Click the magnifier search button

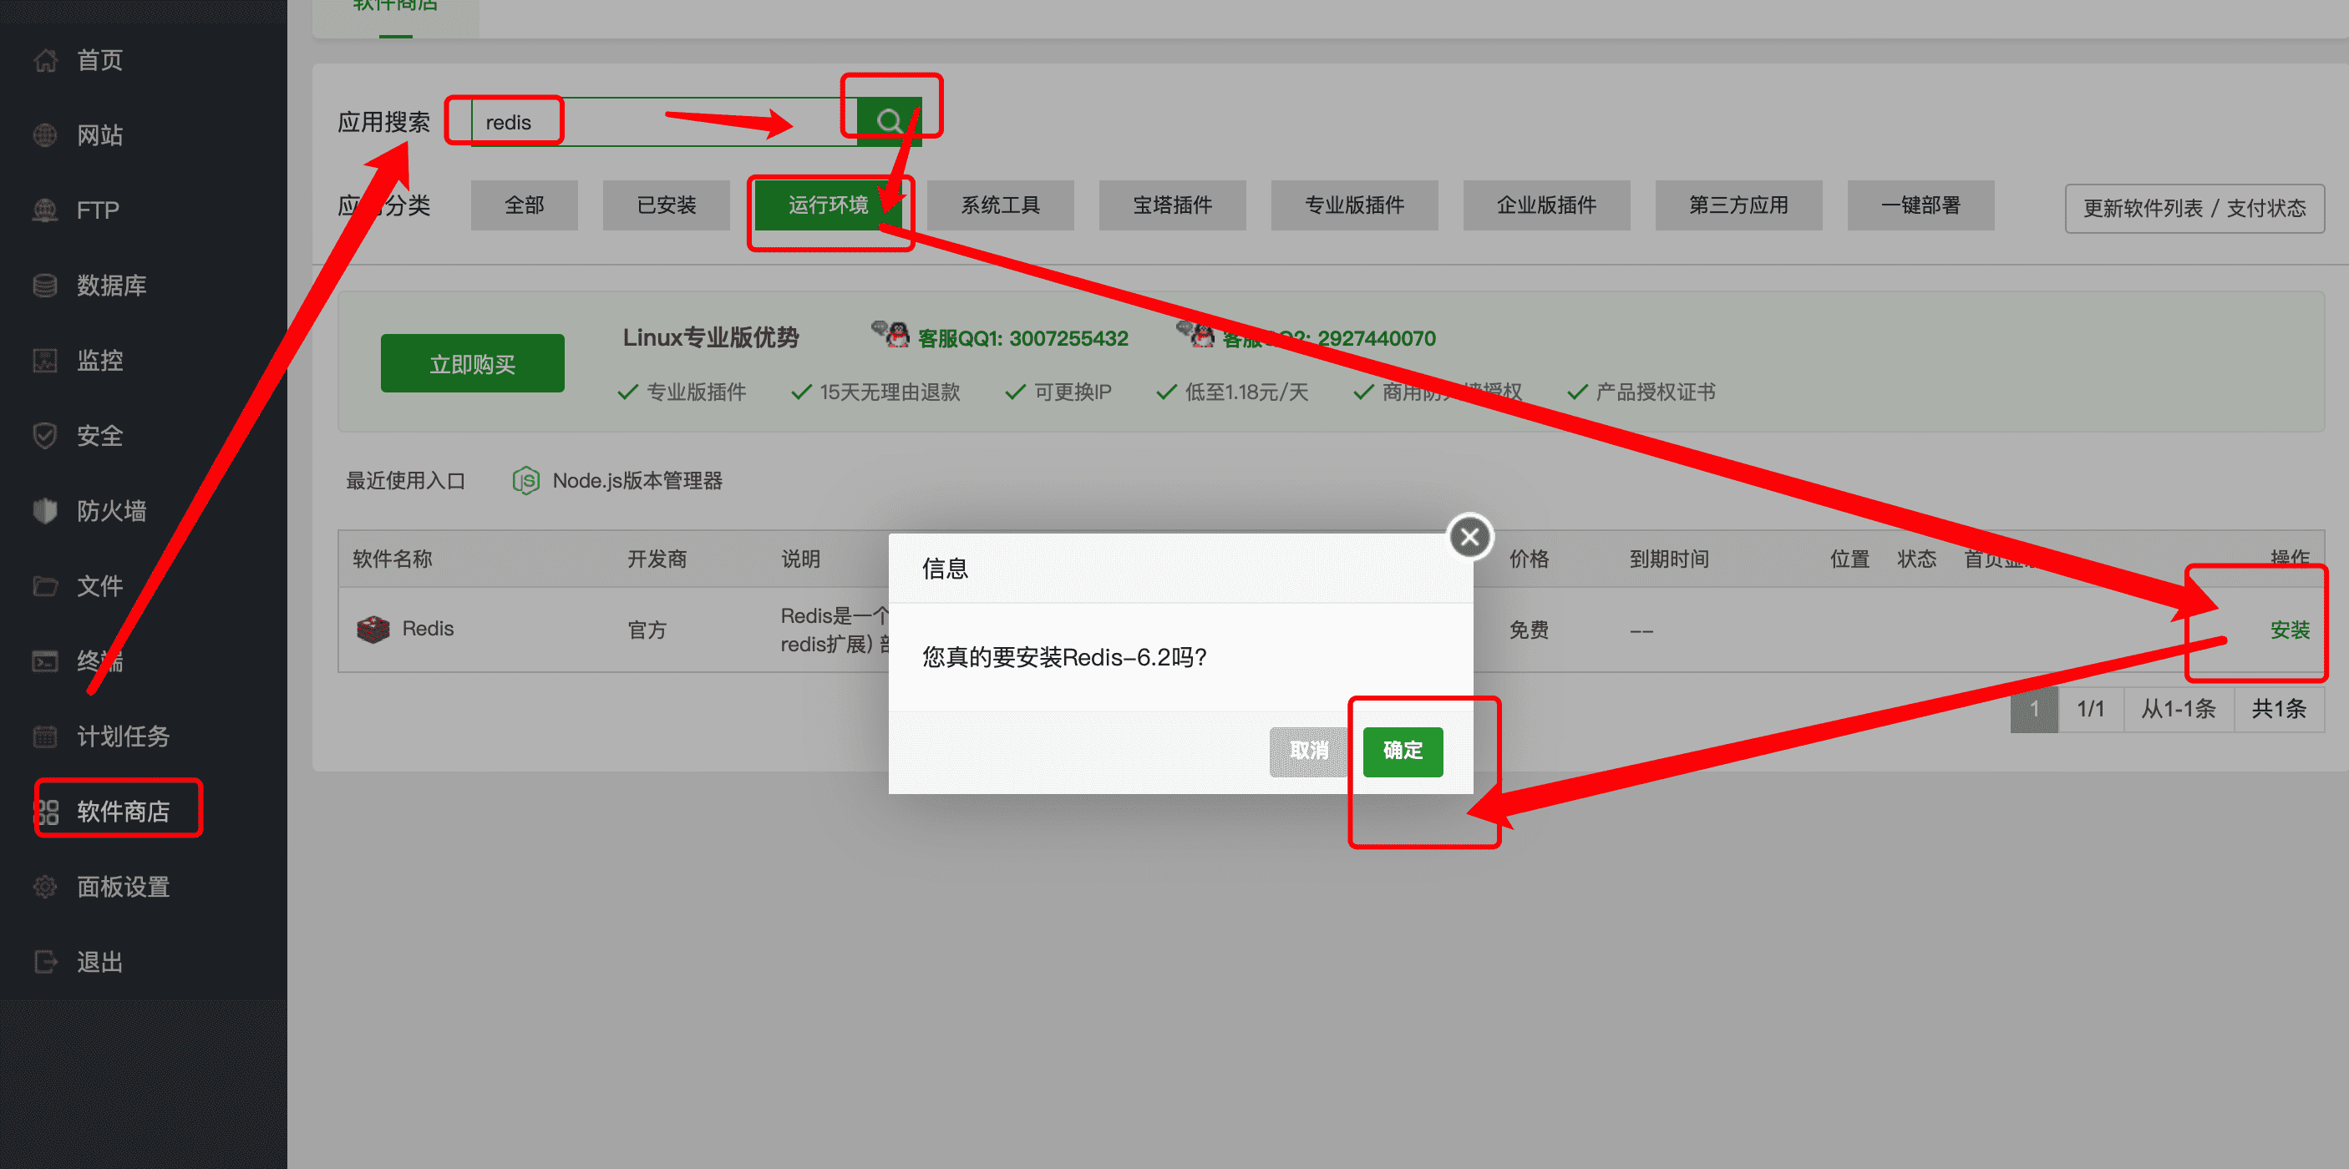coord(889,121)
